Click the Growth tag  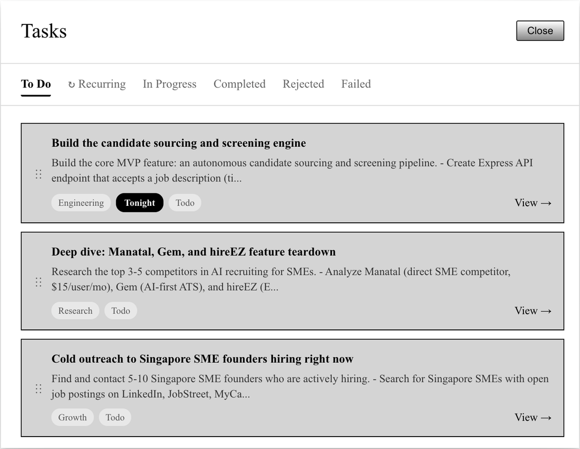(x=72, y=417)
